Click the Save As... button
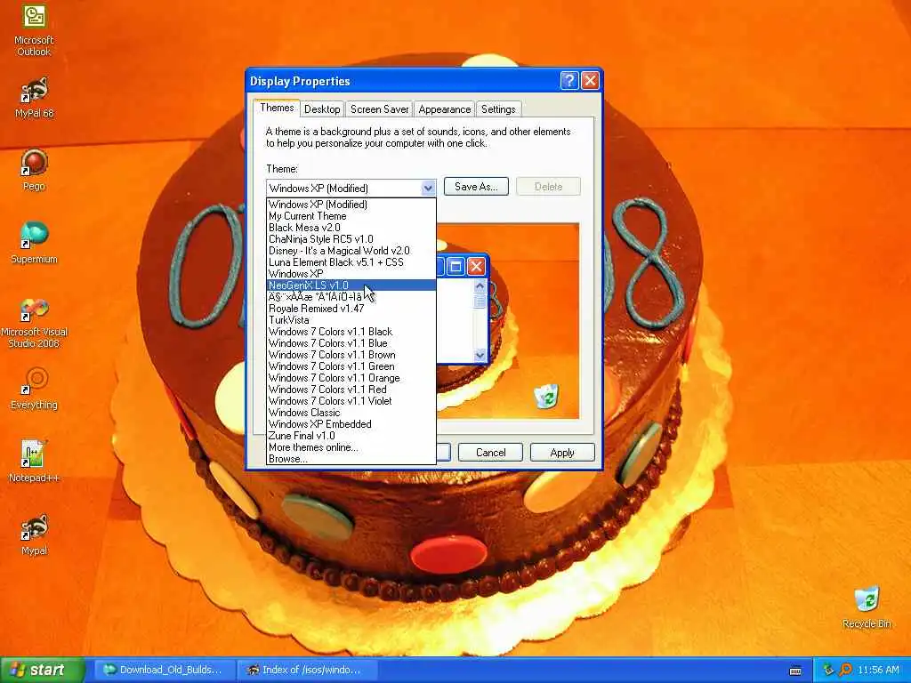This screenshot has height=683, width=911. click(x=476, y=187)
